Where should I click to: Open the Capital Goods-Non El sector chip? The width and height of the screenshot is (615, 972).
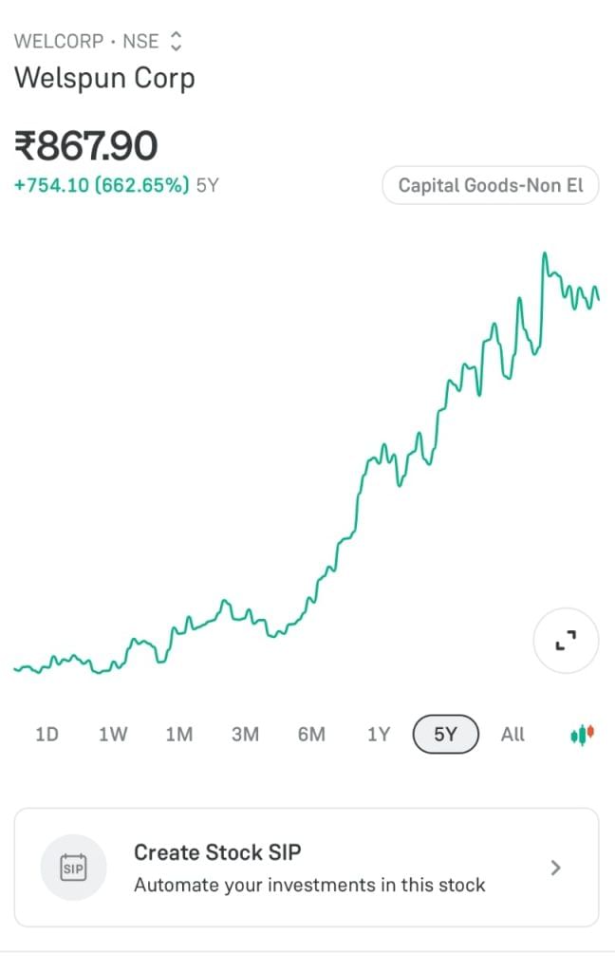490,185
